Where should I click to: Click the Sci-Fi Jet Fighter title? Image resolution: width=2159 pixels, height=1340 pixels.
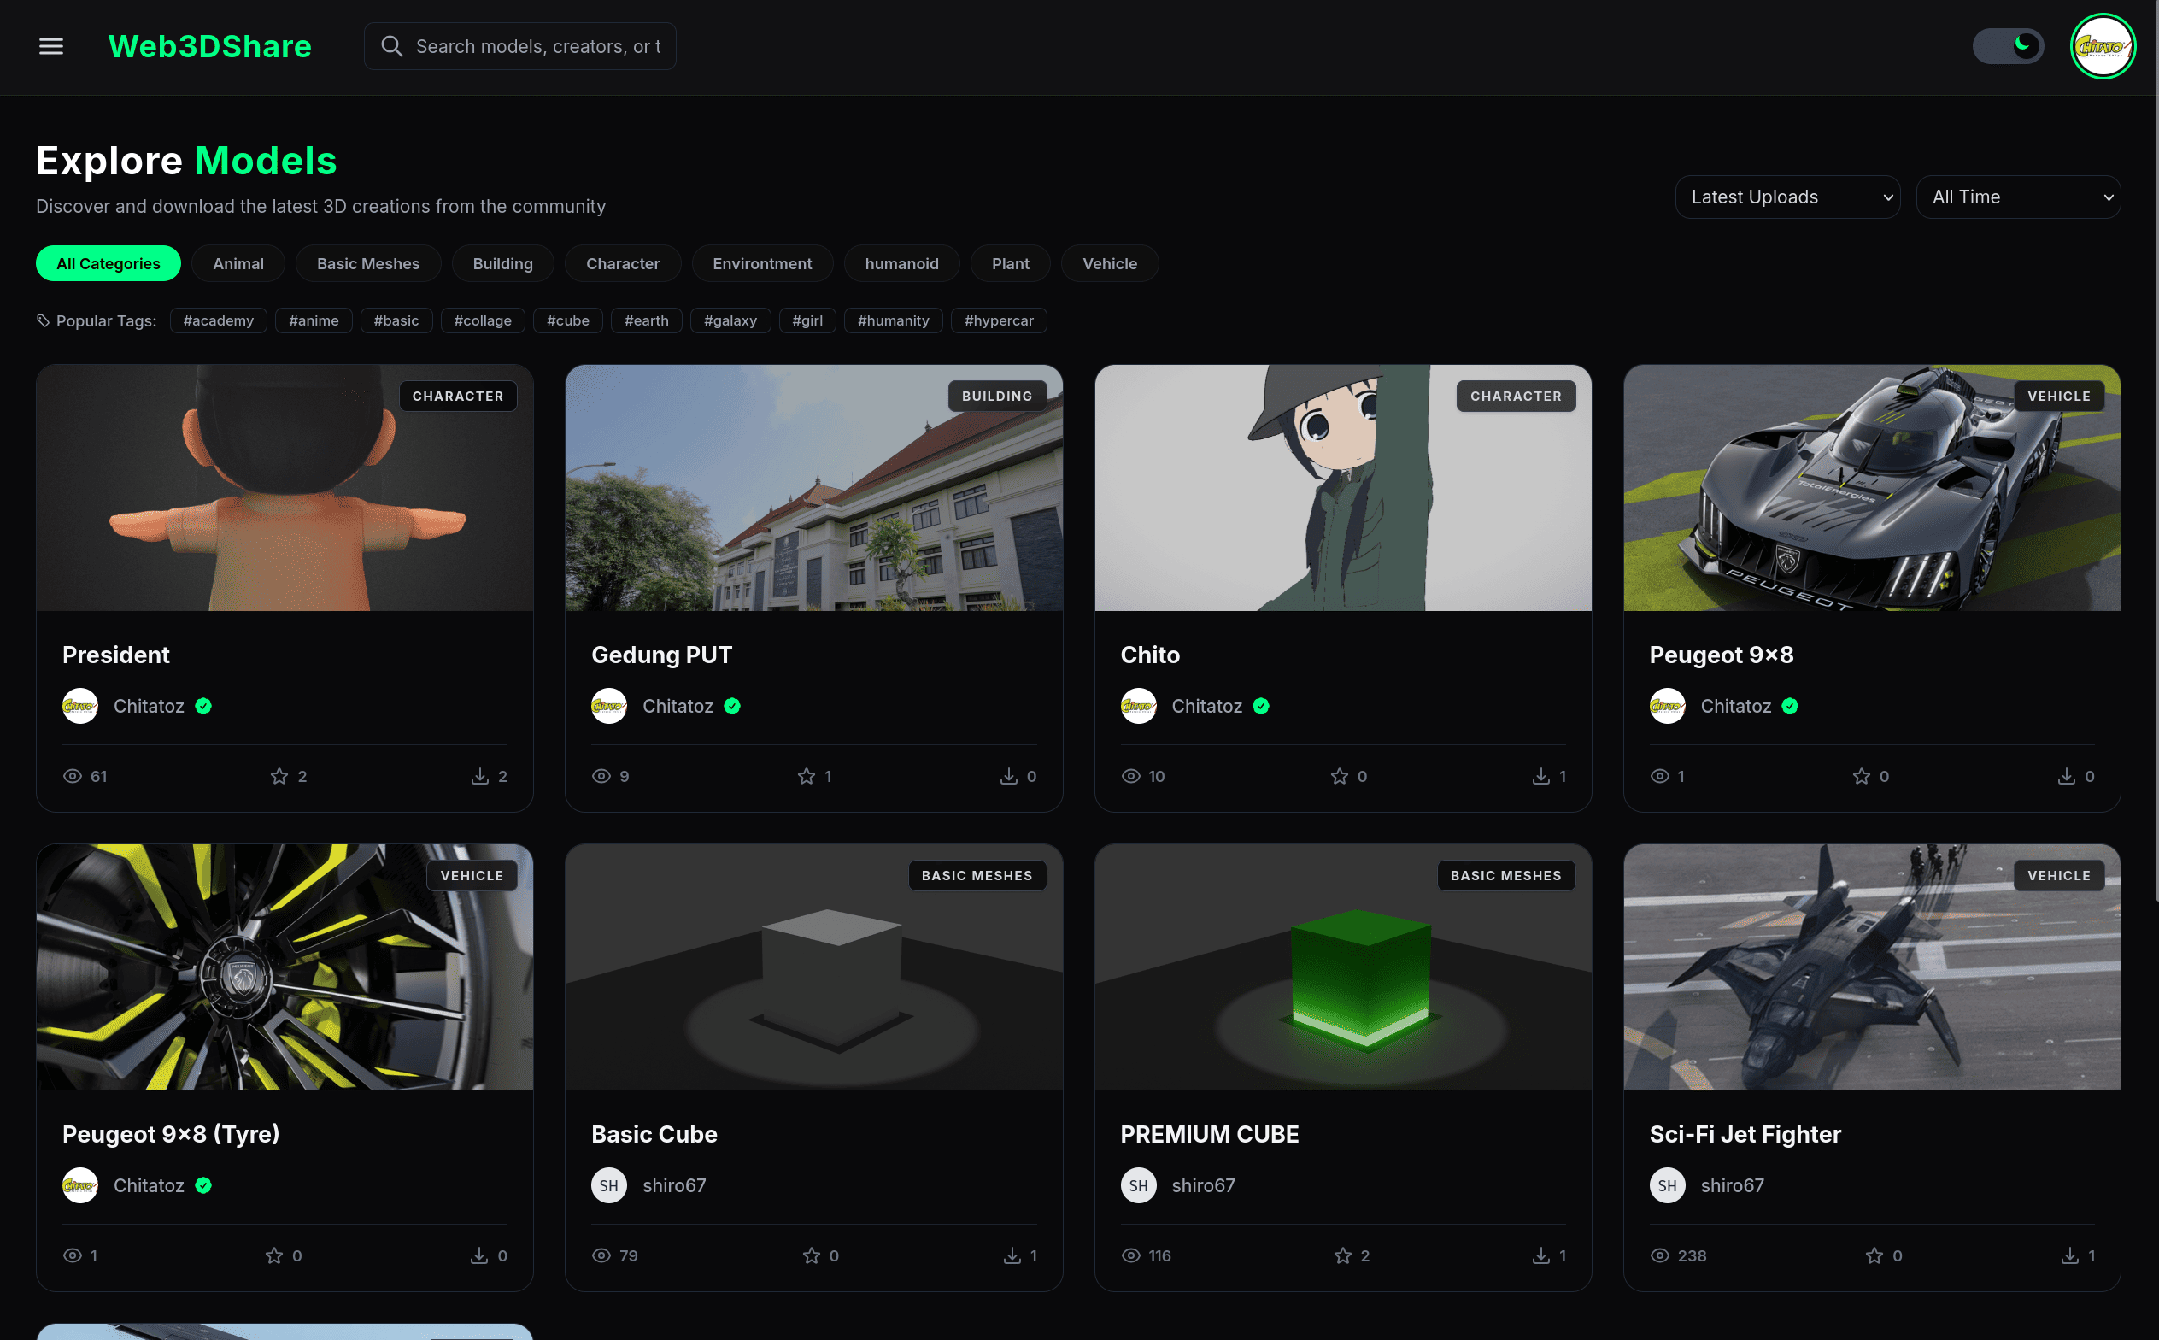coord(1745,1134)
